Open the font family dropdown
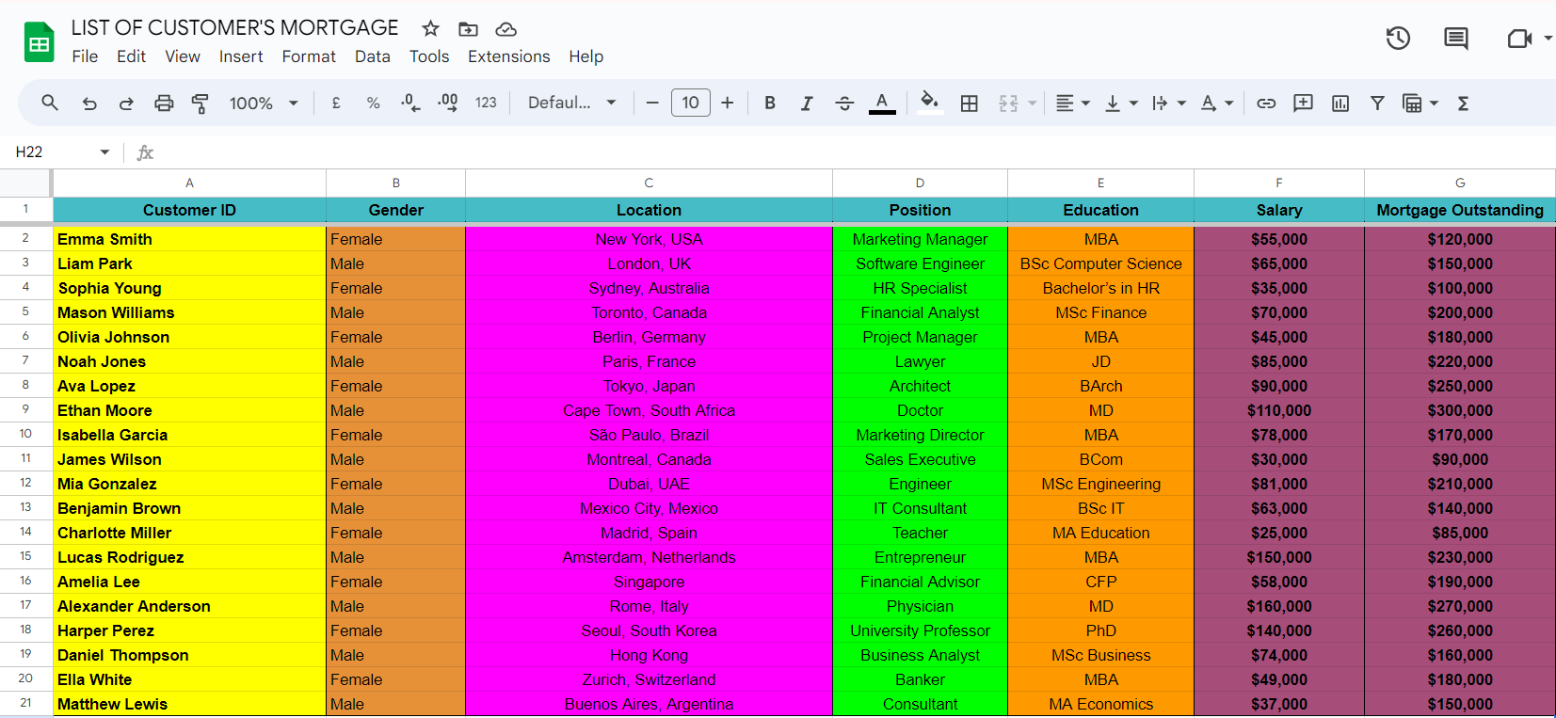The width and height of the screenshot is (1556, 718). (x=571, y=104)
